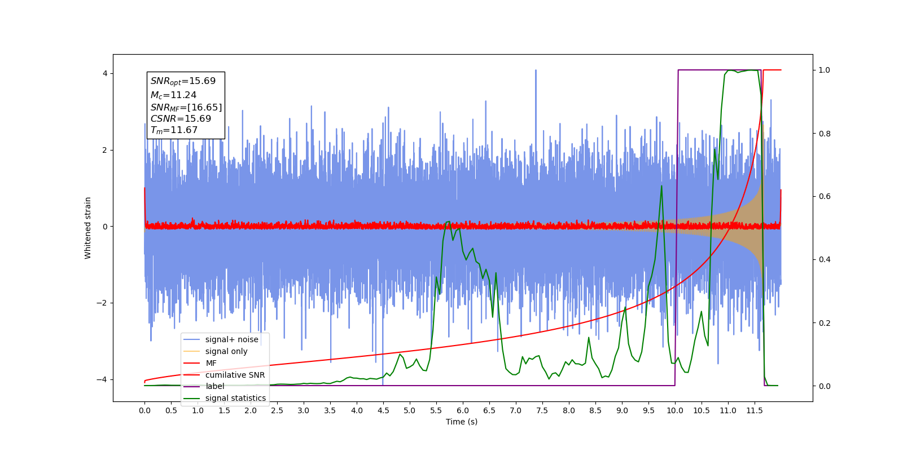Click the 'MF' legend label
The image size is (903, 451).
click(211, 363)
